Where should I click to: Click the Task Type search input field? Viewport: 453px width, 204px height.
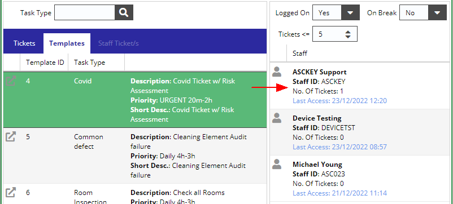click(x=85, y=12)
